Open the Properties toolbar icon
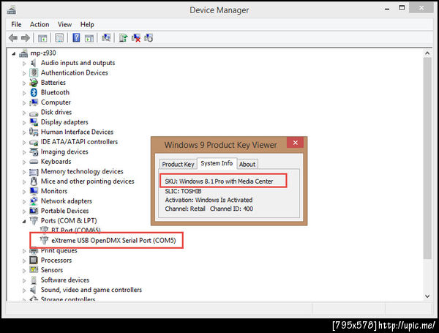This screenshot has width=439, height=333. [59, 38]
